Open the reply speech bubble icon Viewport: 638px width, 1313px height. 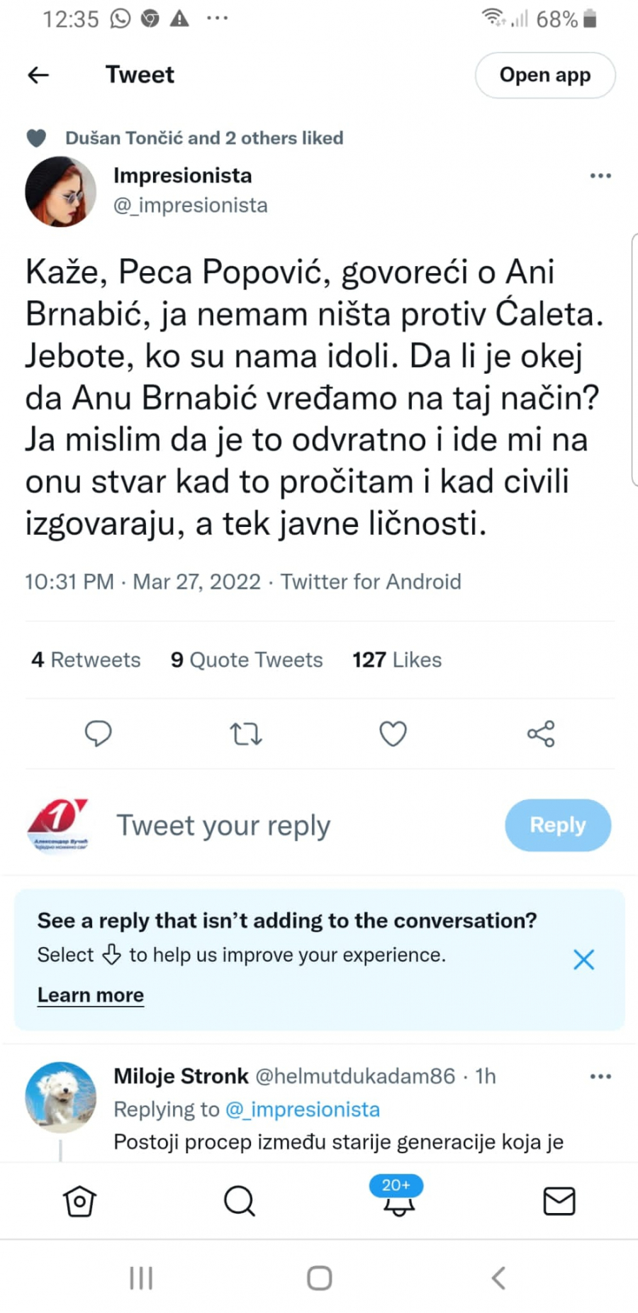click(98, 733)
